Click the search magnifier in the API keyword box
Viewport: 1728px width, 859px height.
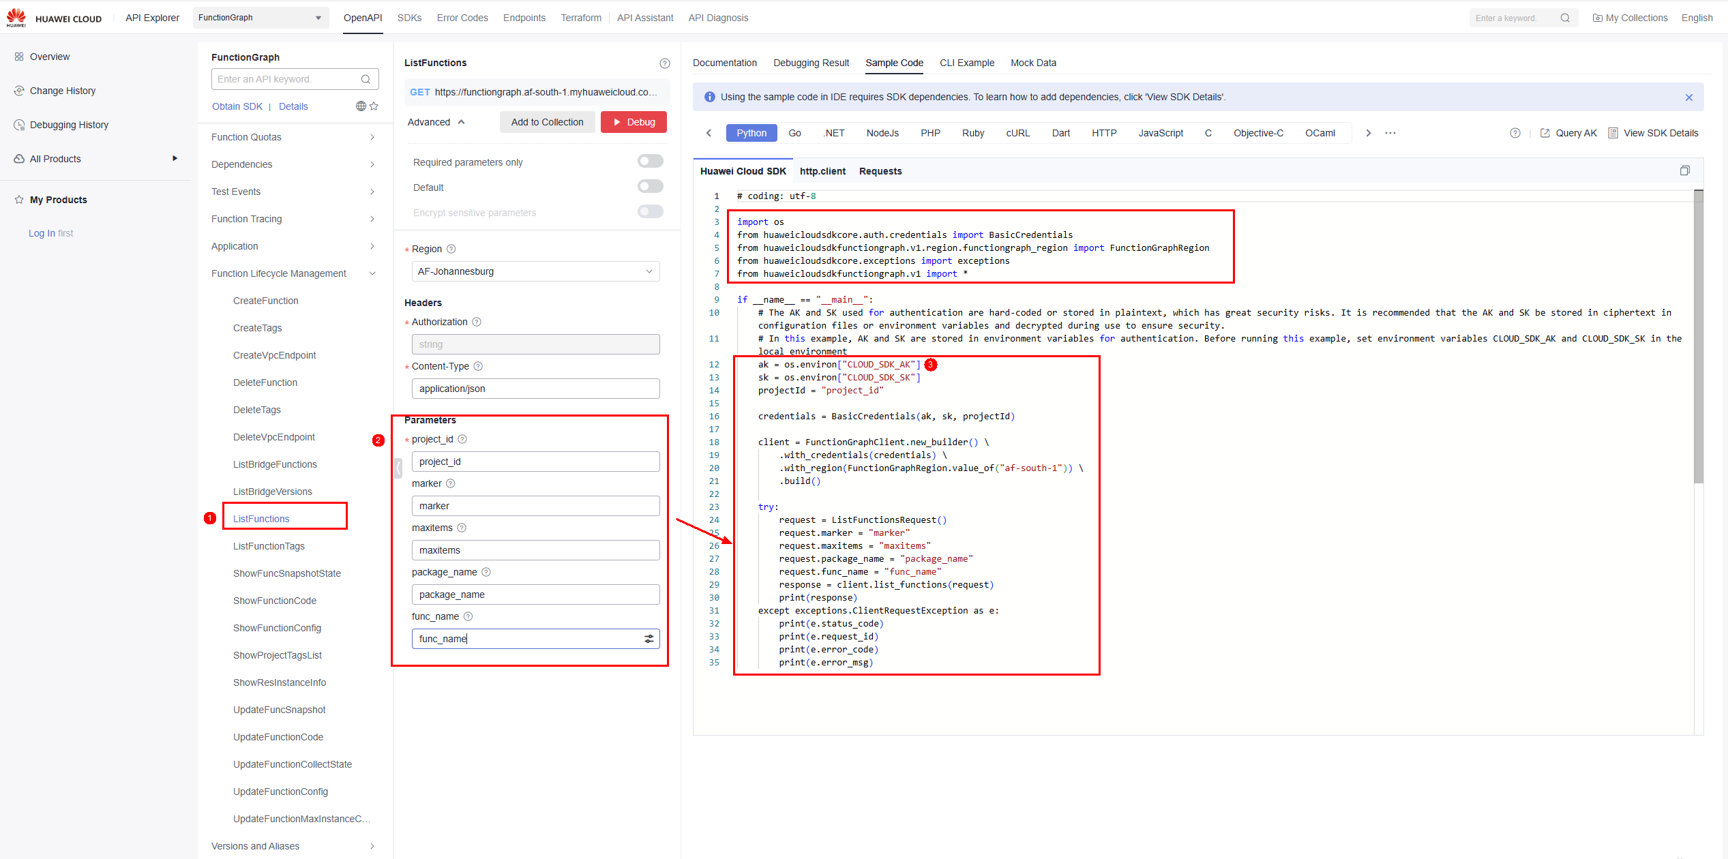[x=366, y=79]
